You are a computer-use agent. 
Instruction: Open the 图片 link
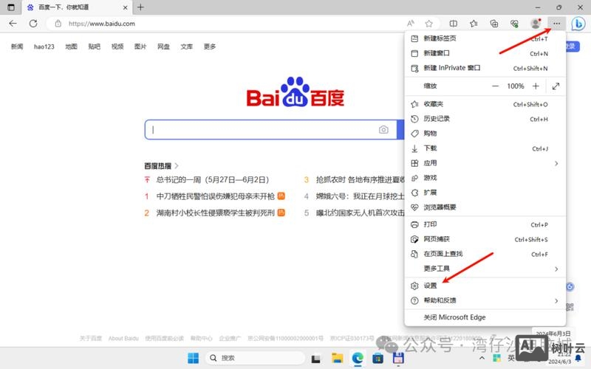pos(140,46)
